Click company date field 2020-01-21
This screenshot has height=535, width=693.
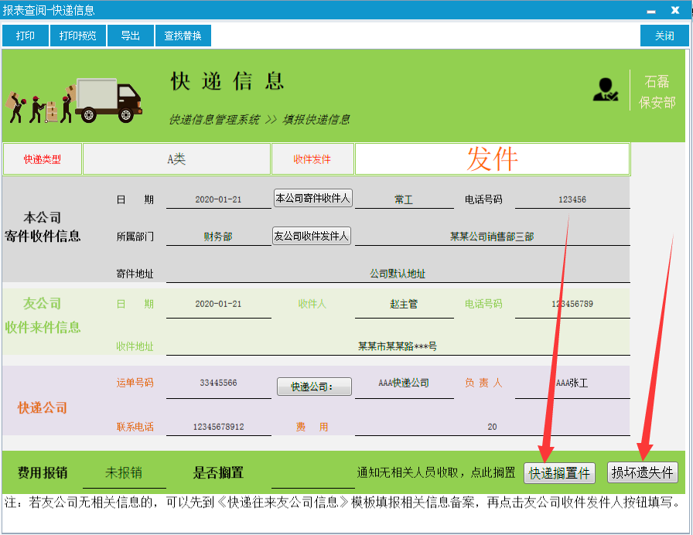pos(218,199)
